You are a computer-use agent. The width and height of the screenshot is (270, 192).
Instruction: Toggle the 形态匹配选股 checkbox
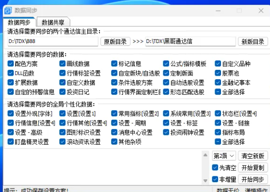point(166,92)
